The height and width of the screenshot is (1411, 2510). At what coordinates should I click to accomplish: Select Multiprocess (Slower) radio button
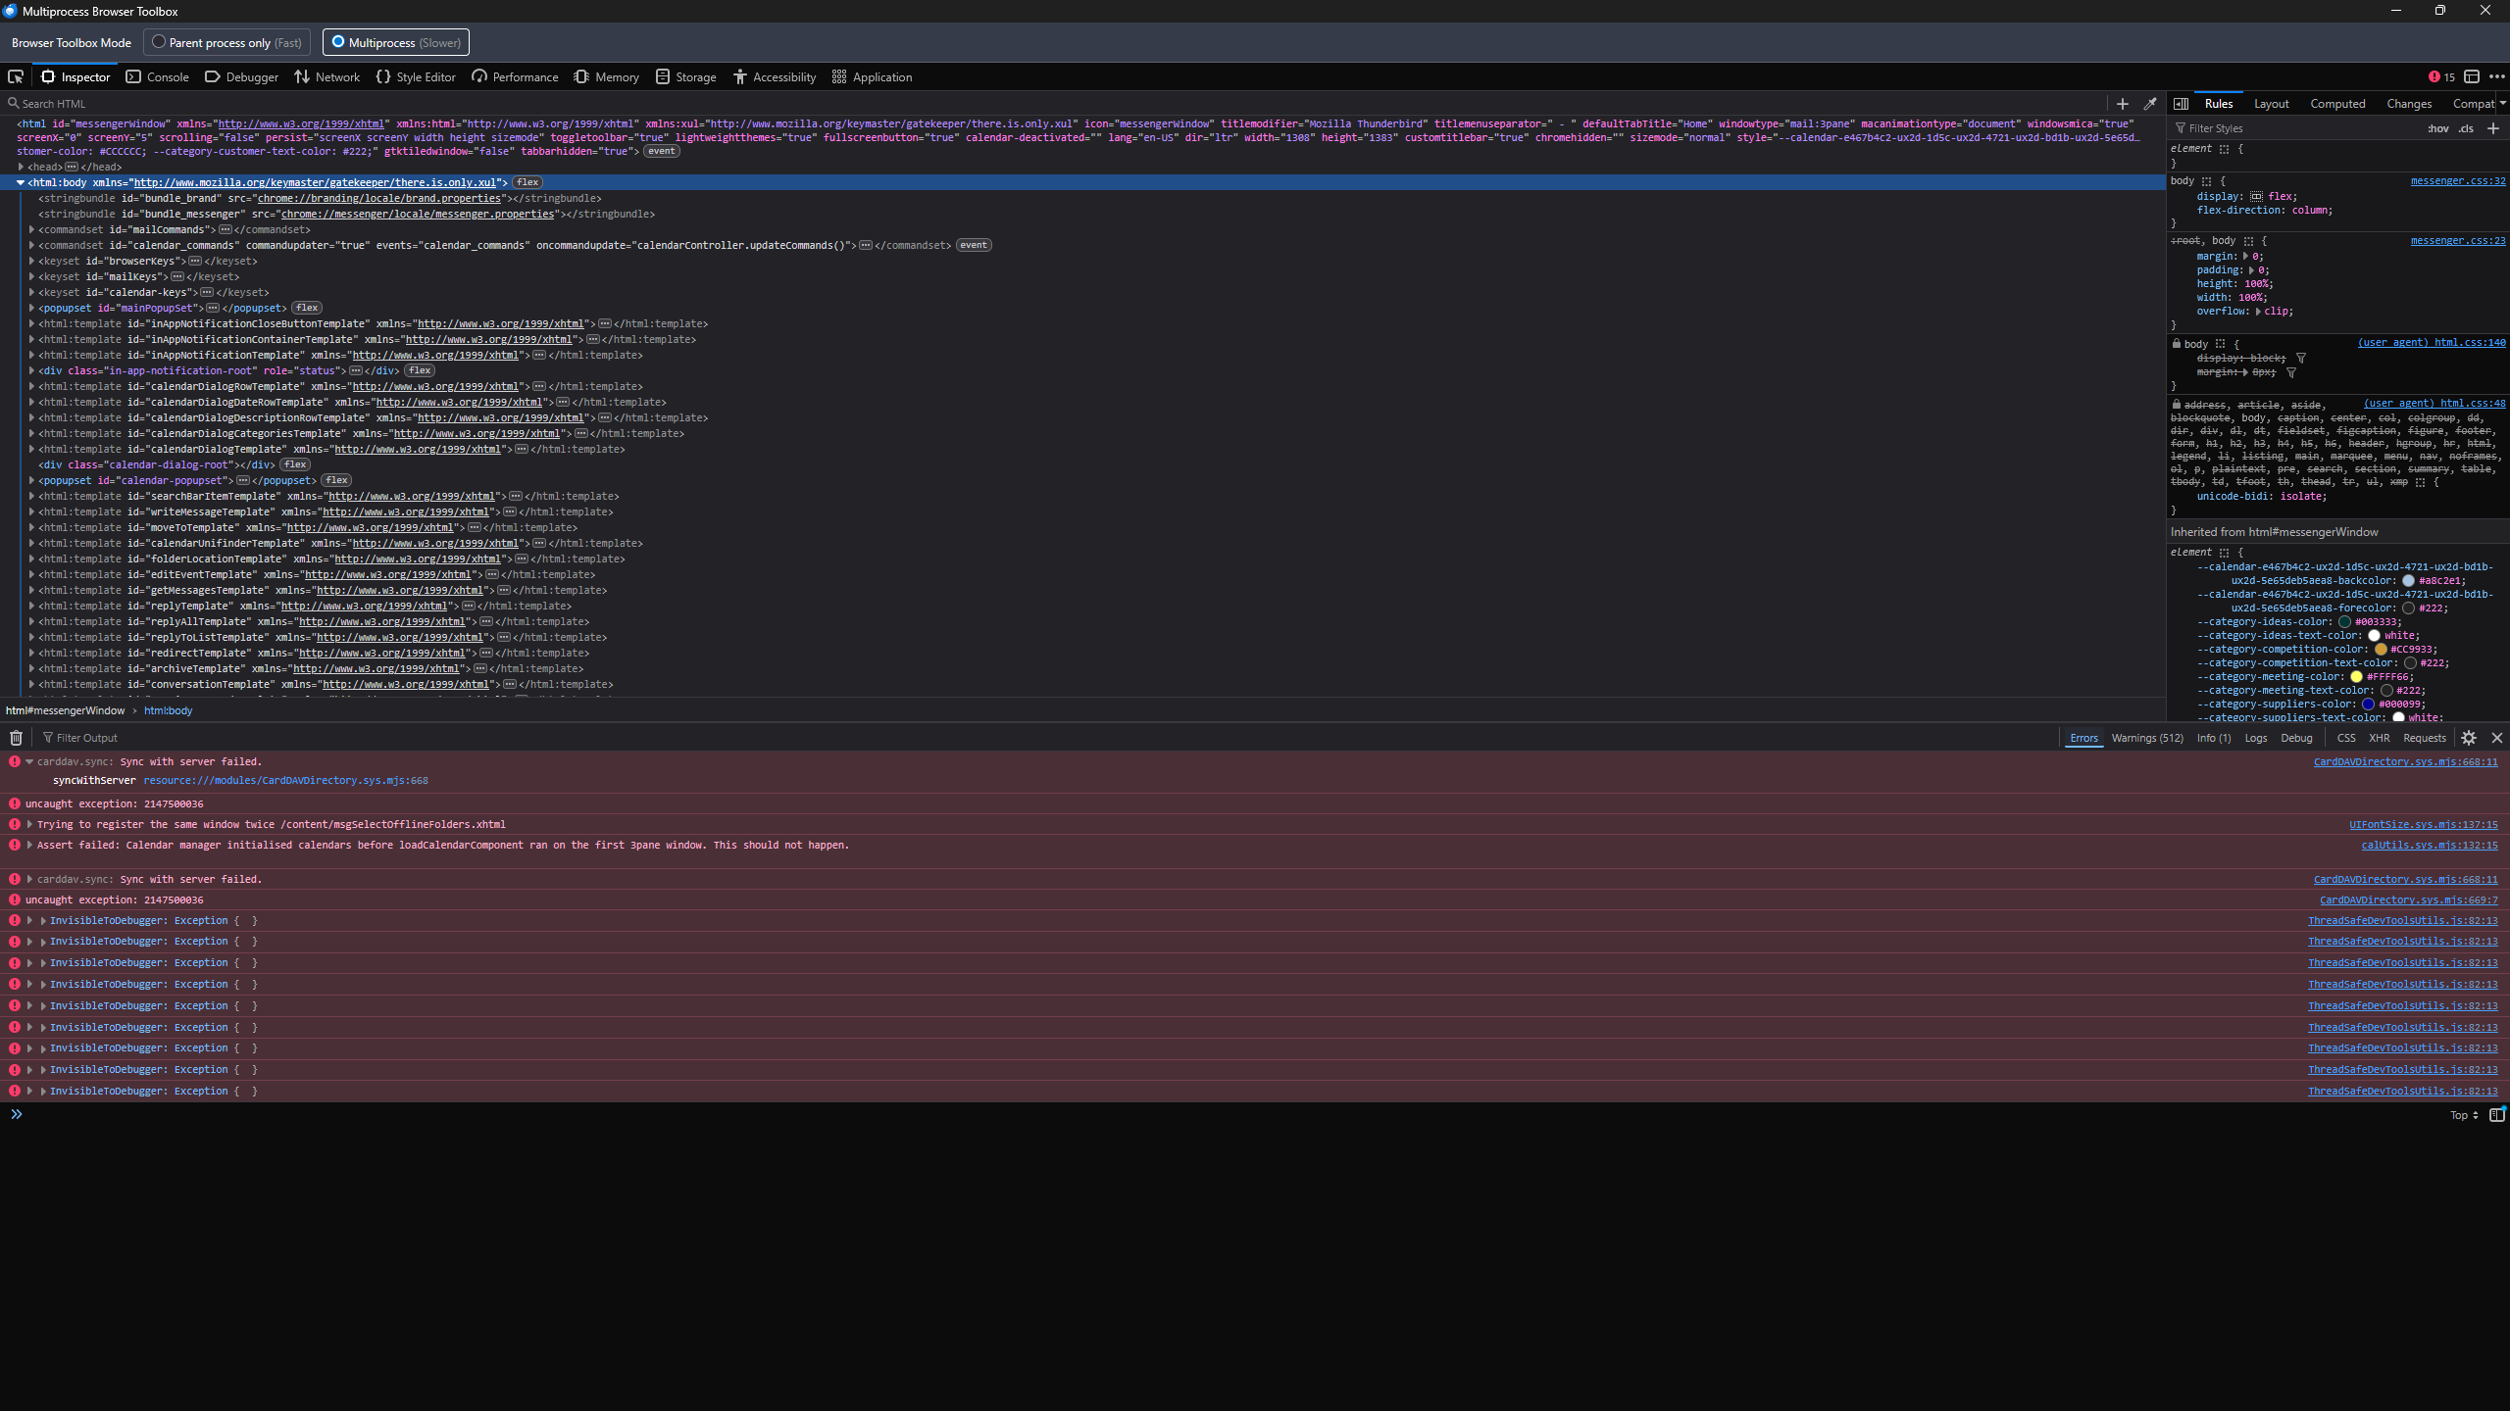[x=338, y=42]
